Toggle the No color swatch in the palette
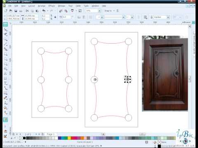Screen dimensions: 198x148 [21, 138]
